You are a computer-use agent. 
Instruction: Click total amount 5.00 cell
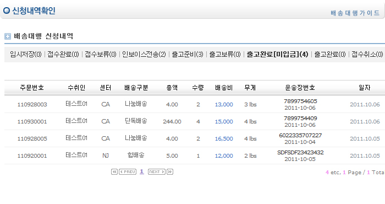172,156
